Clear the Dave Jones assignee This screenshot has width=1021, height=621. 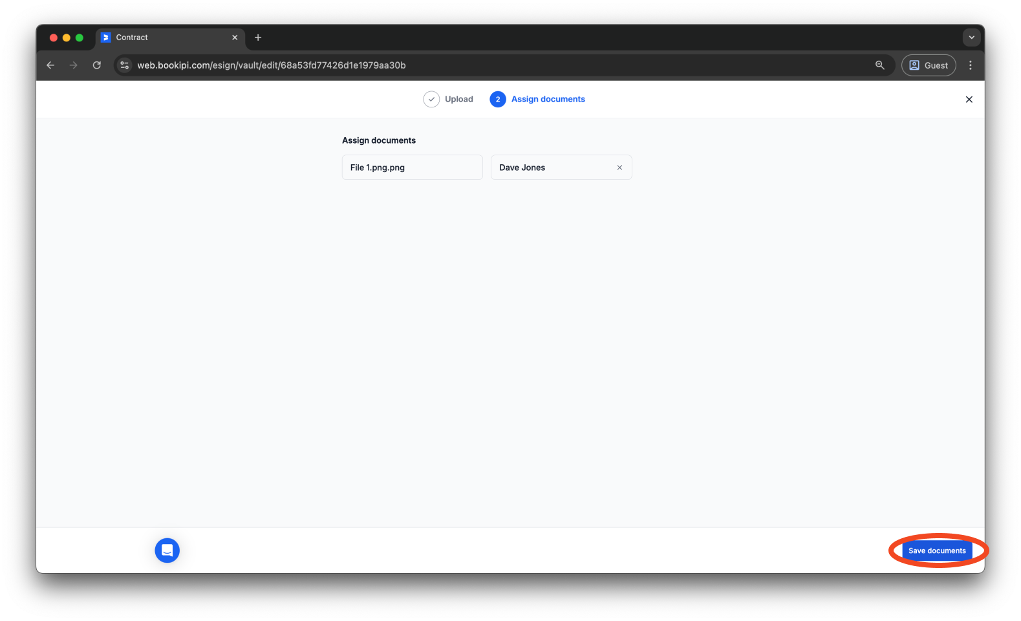tap(619, 168)
